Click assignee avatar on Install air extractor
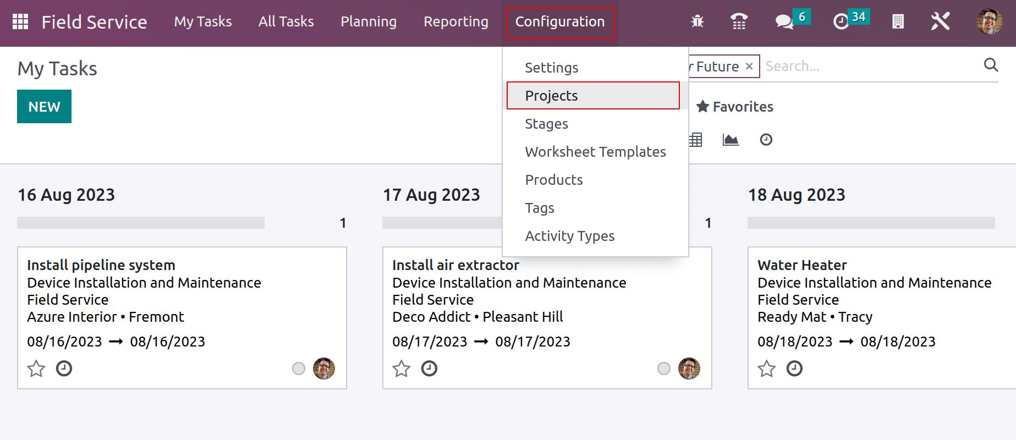 tap(689, 369)
